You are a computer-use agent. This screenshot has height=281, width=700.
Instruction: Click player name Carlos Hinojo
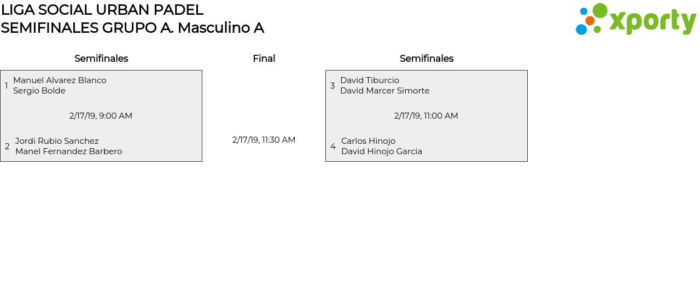pos(368,141)
